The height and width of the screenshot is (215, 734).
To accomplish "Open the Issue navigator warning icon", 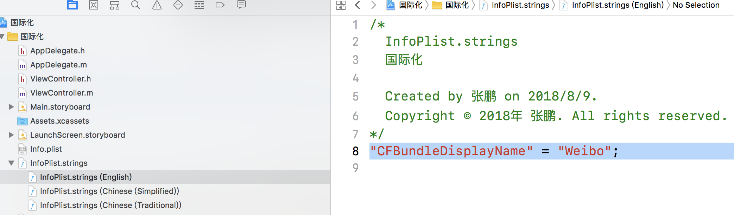I will click(x=157, y=5).
